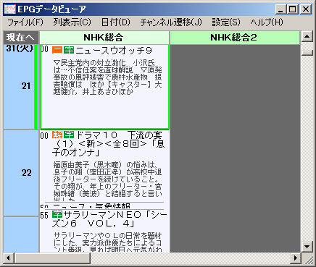Viewport: 316px width, 267px height.
Task: Minimize the EPGデータビューア window
Action: (x=280, y=9)
